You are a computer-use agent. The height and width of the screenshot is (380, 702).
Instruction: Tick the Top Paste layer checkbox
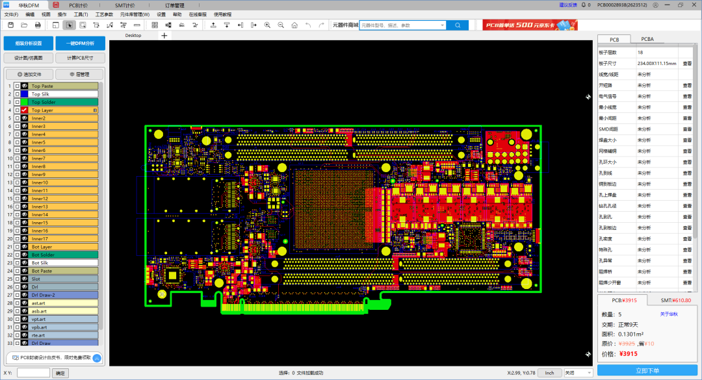17,86
